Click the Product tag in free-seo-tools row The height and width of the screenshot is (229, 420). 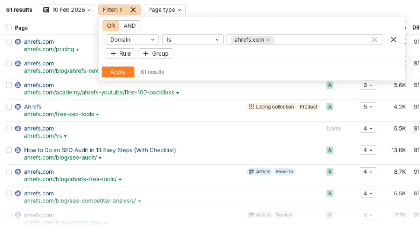[308, 107]
